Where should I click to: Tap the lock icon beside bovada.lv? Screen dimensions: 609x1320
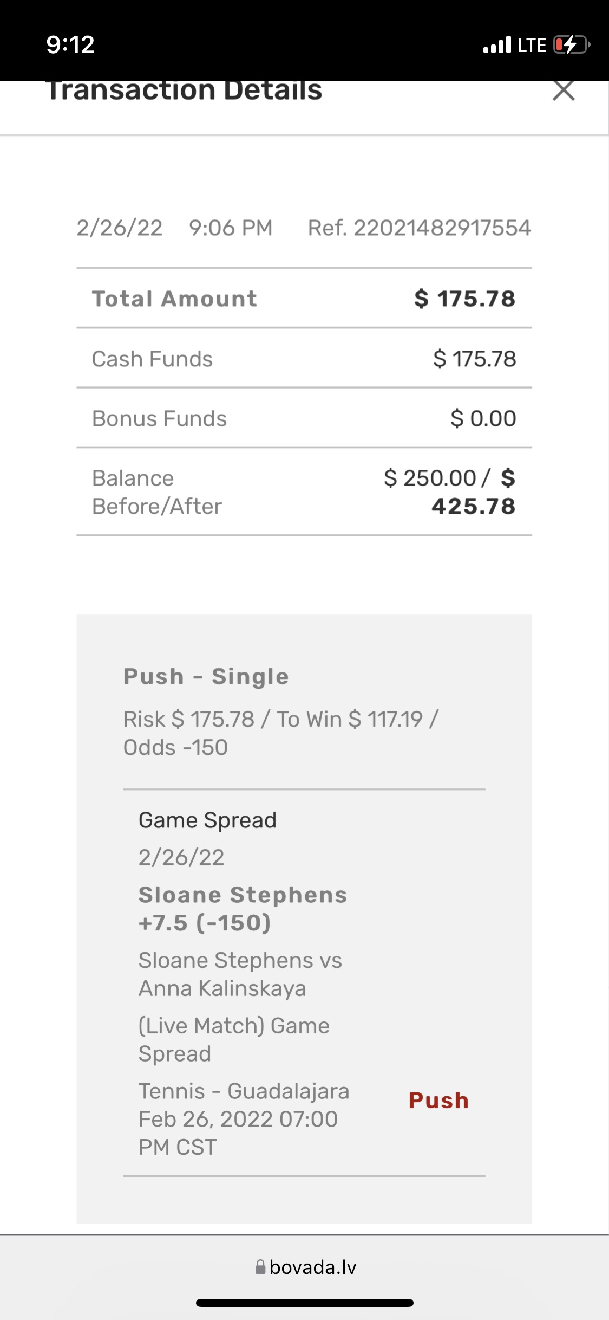[260, 1267]
